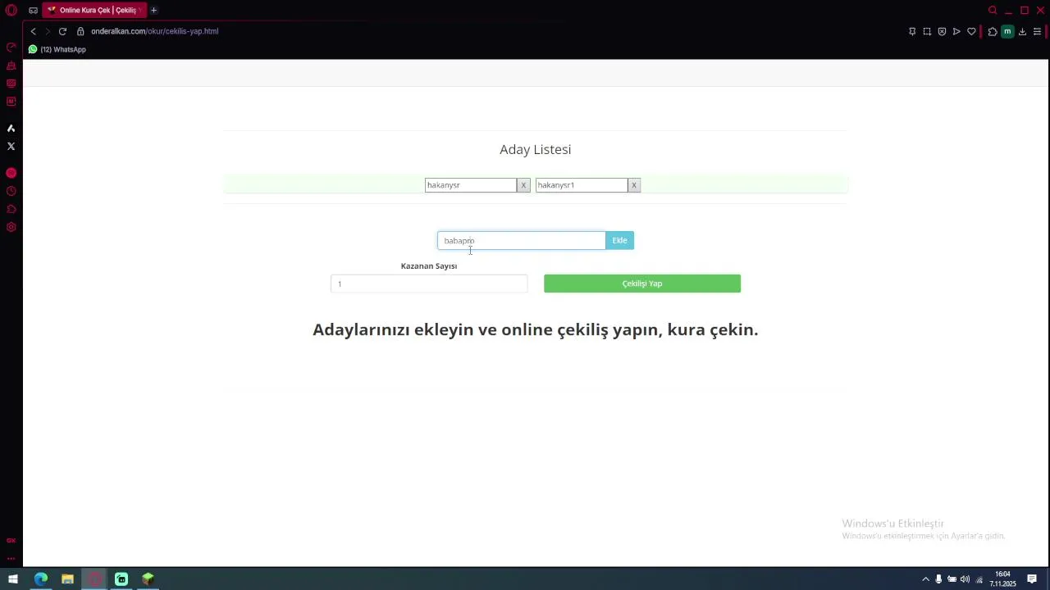Screen dimensions: 1050x590
Task: Open the green Streamlabs taskbar icon
Action: pyautogui.click(x=121, y=579)
